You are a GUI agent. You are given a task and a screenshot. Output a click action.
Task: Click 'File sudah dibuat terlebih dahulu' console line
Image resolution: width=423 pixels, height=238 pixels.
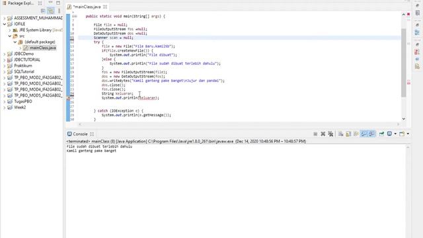(x=99, y=147)
